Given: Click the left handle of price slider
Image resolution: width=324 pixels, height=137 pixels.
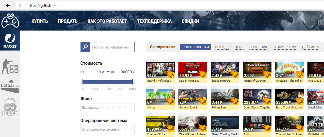Looking at the screenshot, I should 83,82.
